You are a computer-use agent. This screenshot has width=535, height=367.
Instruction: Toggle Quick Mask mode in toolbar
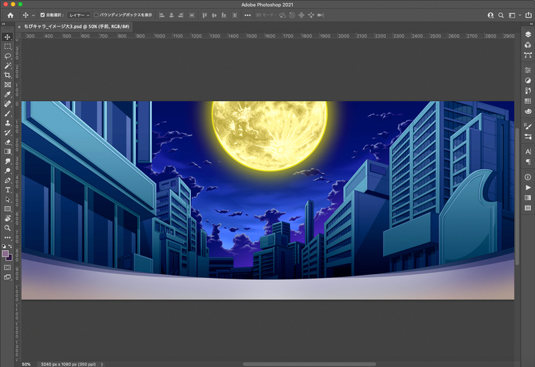tap(7, 267)
